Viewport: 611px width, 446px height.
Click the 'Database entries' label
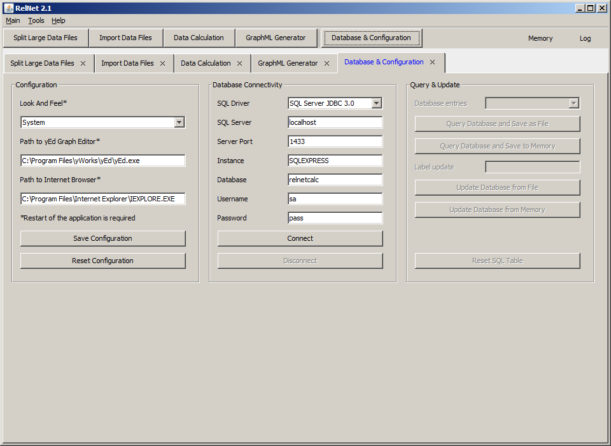[440, 103]
